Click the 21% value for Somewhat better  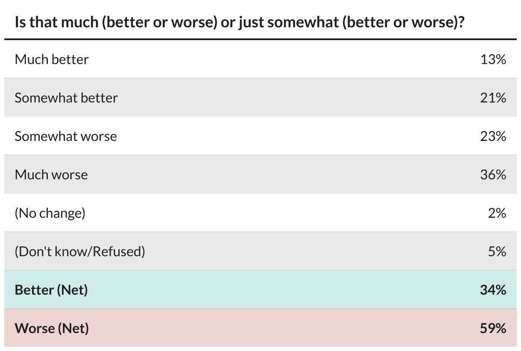493,97
